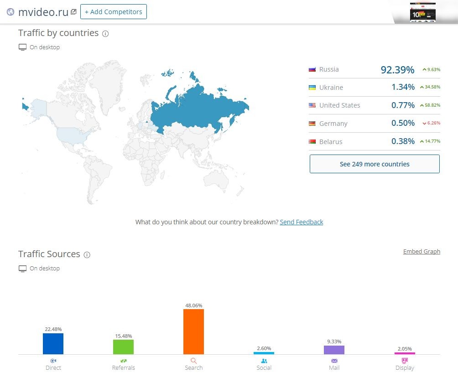Click the up arrow beside Russia's 9.63% change

(424, 69)
